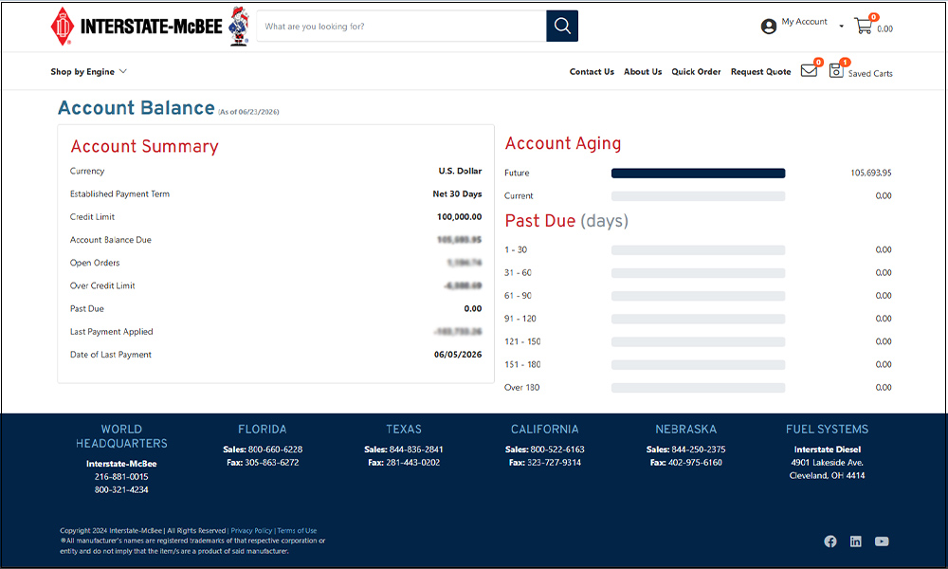The width and height of the screenshot is (948, 569).
Task: Expand the My Account dropdown arrow
Action: (841, 26)
